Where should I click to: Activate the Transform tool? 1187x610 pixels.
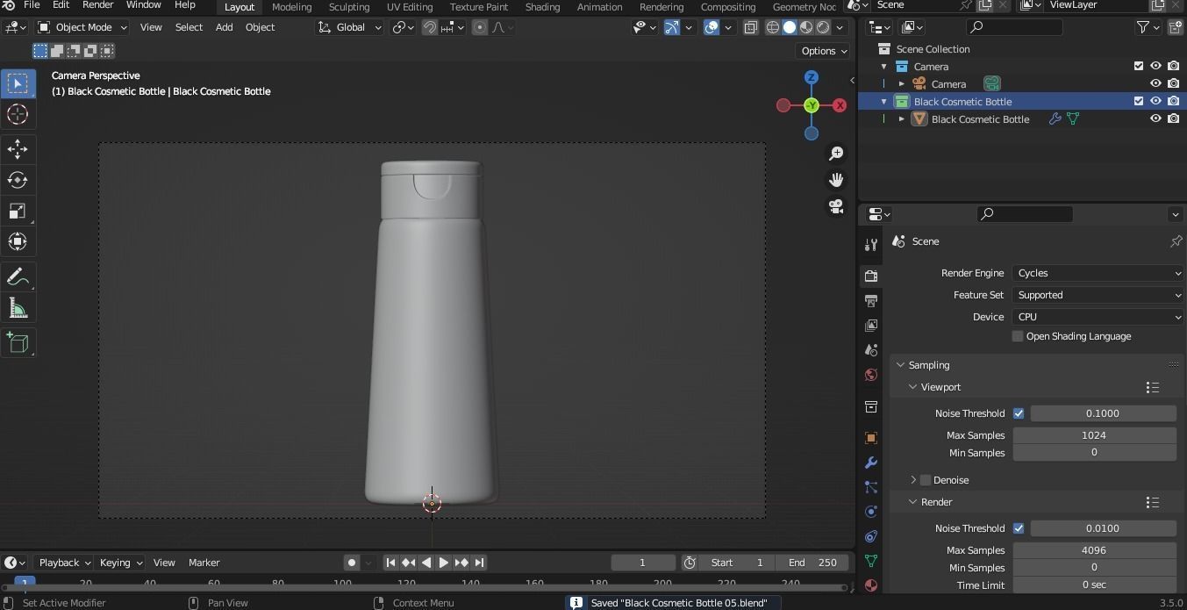click(x=18, y=241)
